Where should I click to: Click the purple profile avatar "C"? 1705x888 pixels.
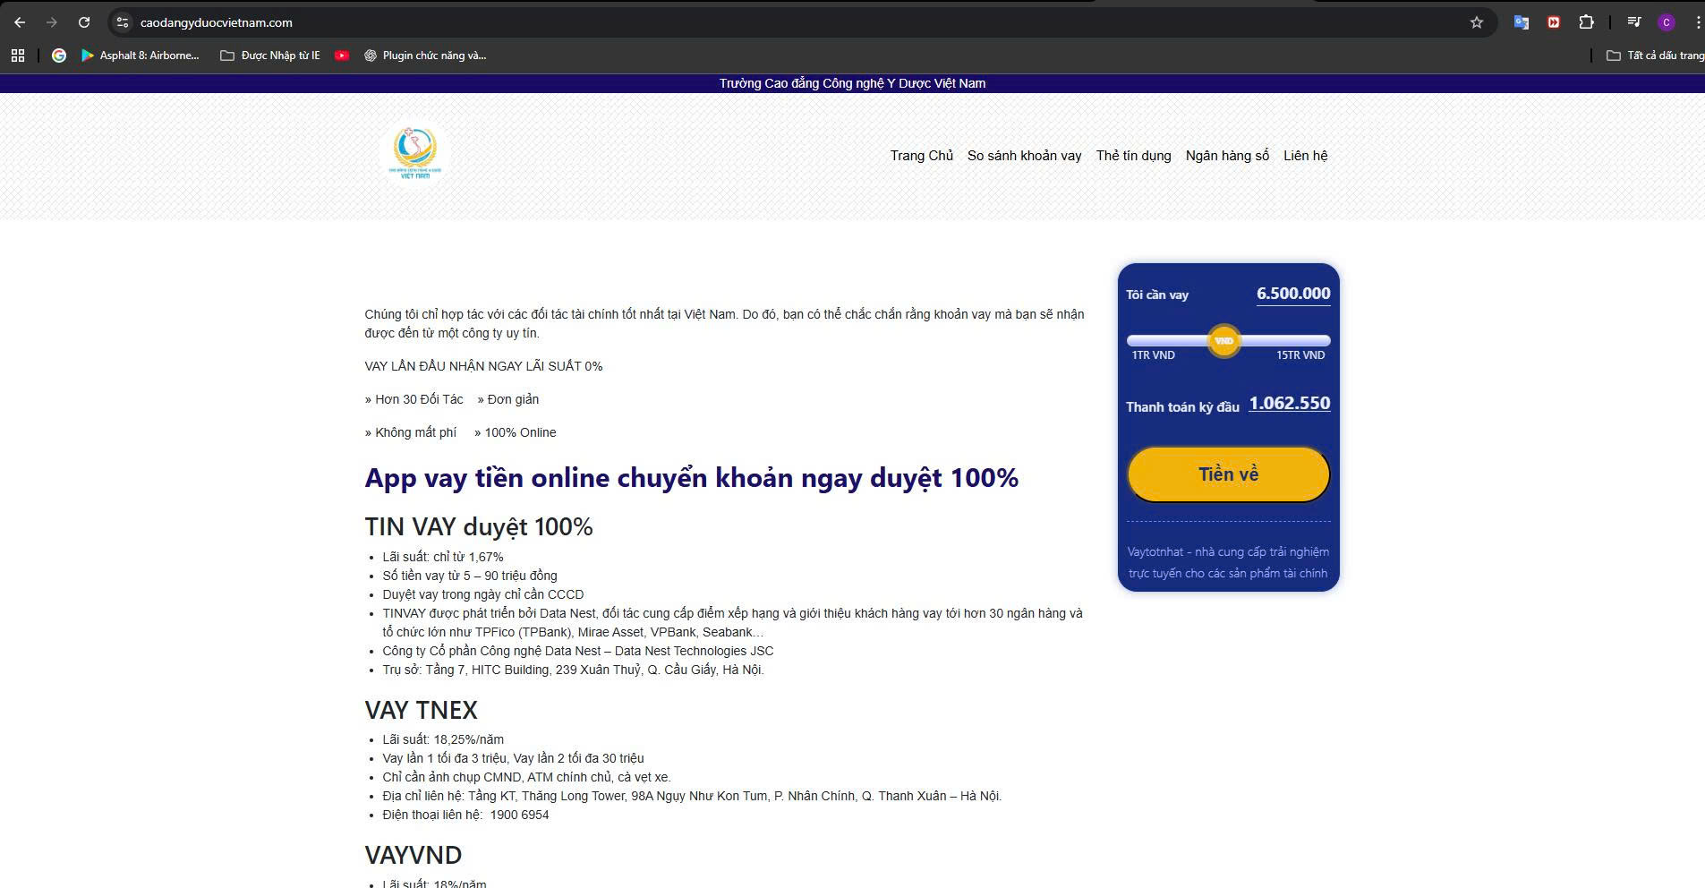(x=1667, y=22)
